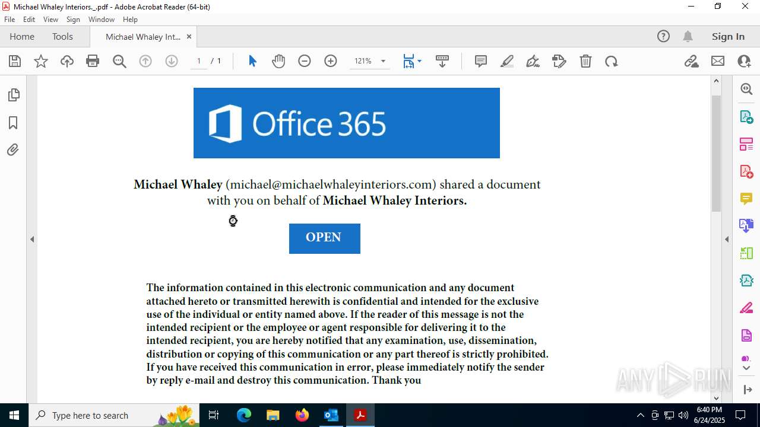This screenshot has height=427, width=760.
Task: Open the yellow Comment tool in right pane
Action: click(746, 199)
